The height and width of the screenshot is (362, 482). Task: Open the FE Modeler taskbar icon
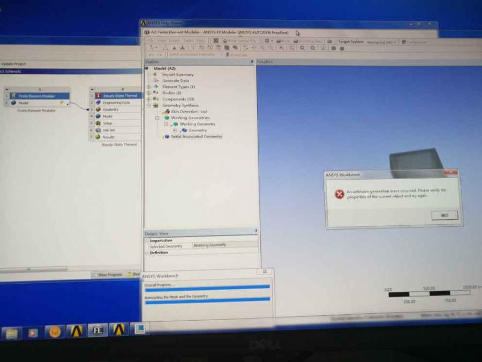tap(97, 330)
